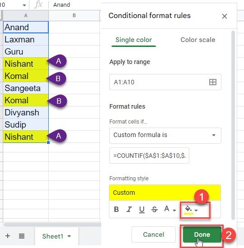This screenshot has width=244, height=248.
Task: Close the Conditional format rules panel
Action: click(224, 16)
